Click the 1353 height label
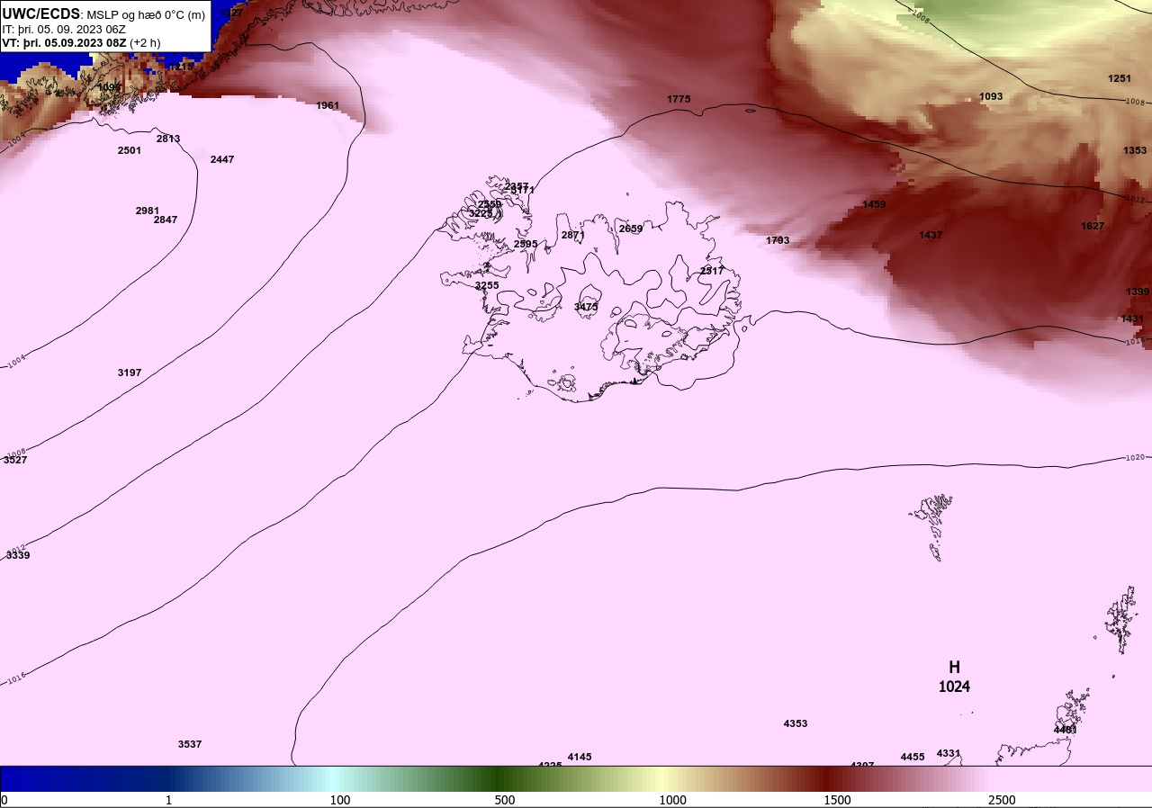The image size is (1152, 808). 1136,150
